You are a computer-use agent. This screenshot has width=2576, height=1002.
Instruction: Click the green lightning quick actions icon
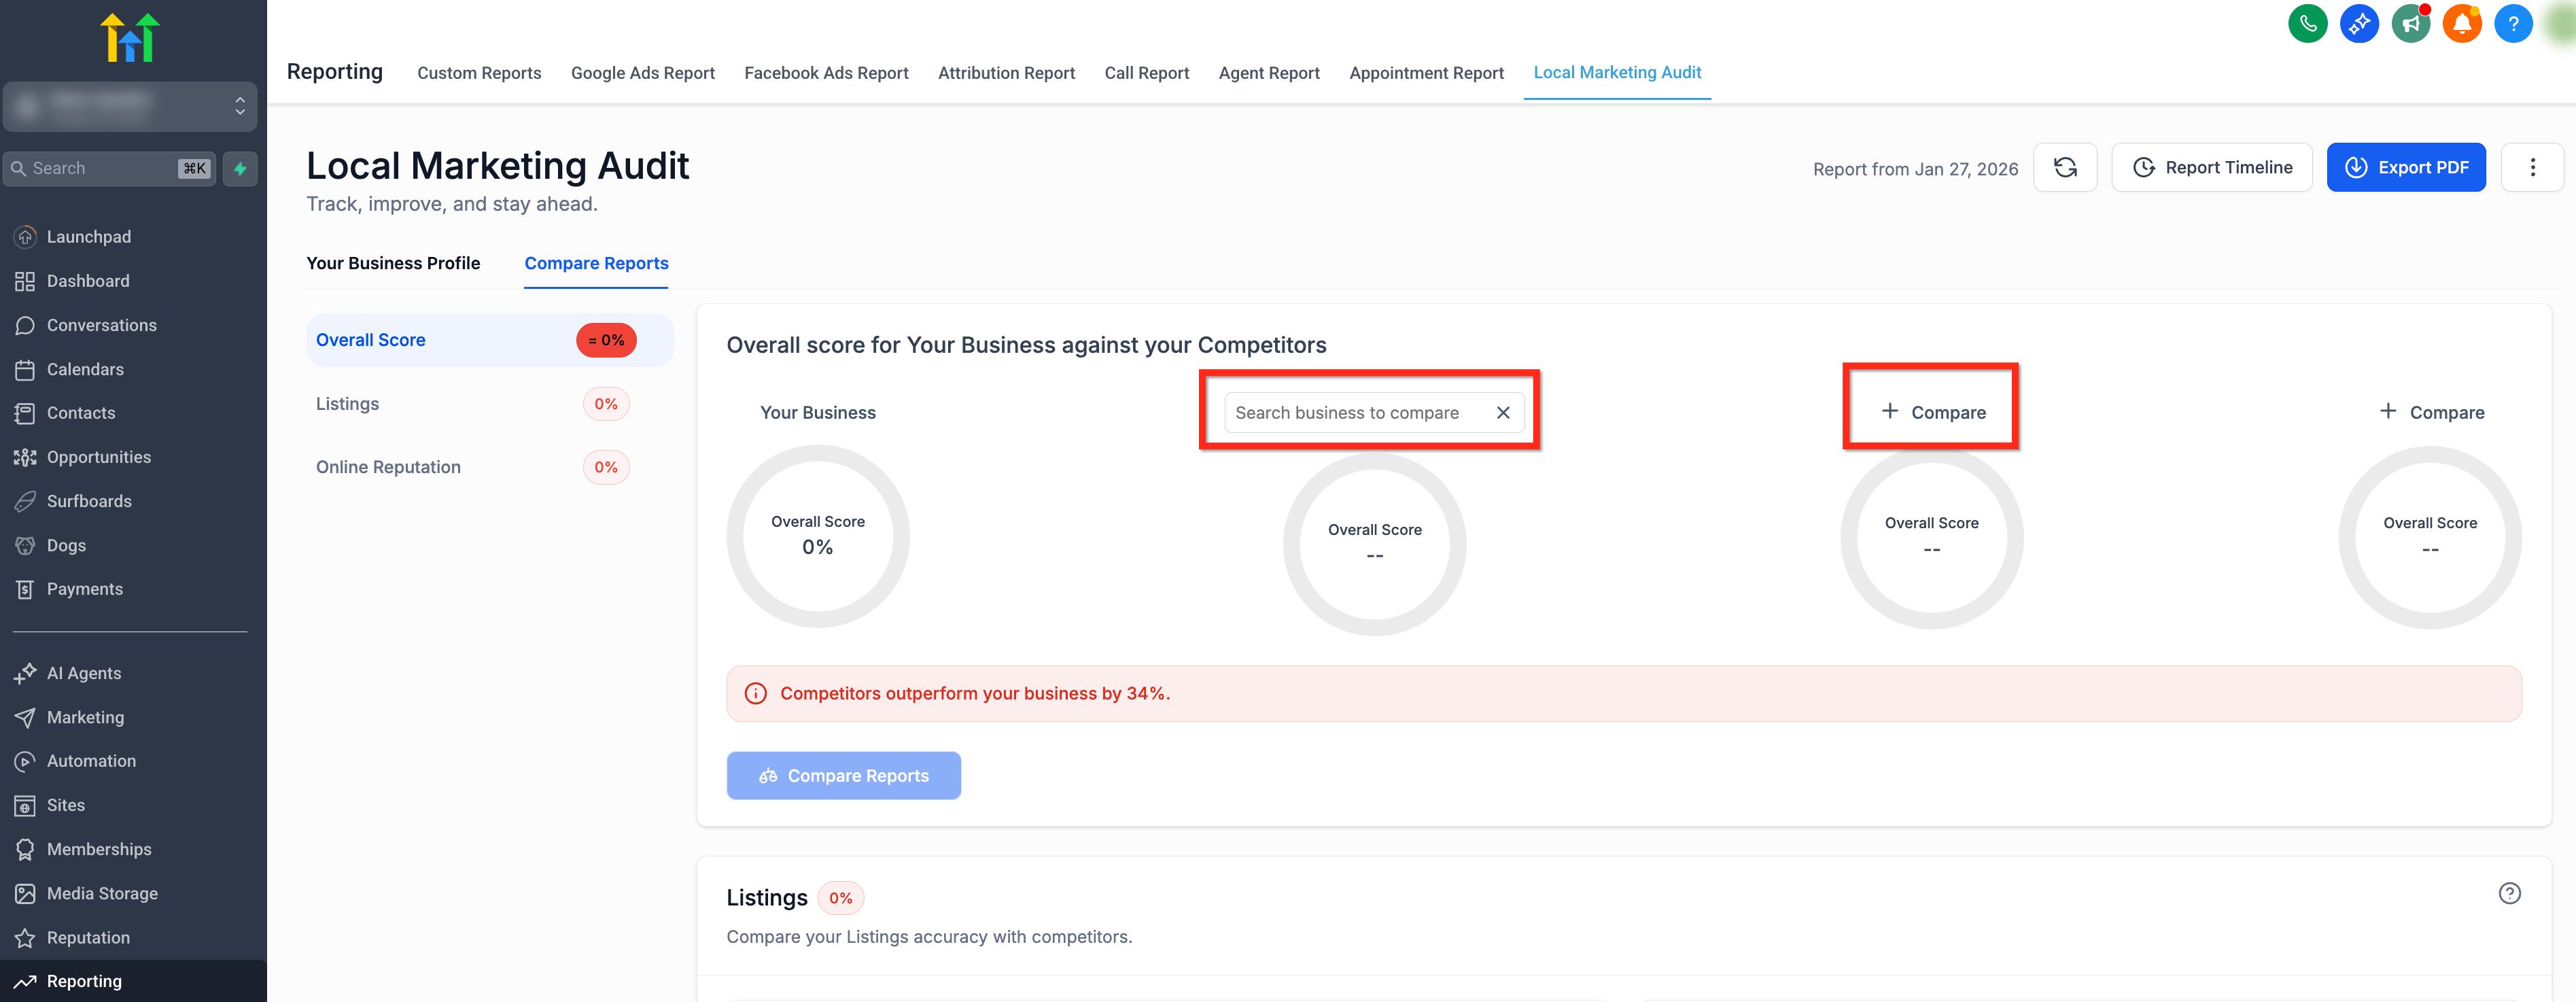click(x=240, y=169)
